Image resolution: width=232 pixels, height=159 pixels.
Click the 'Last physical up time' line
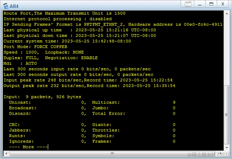[x=80, y=30]
